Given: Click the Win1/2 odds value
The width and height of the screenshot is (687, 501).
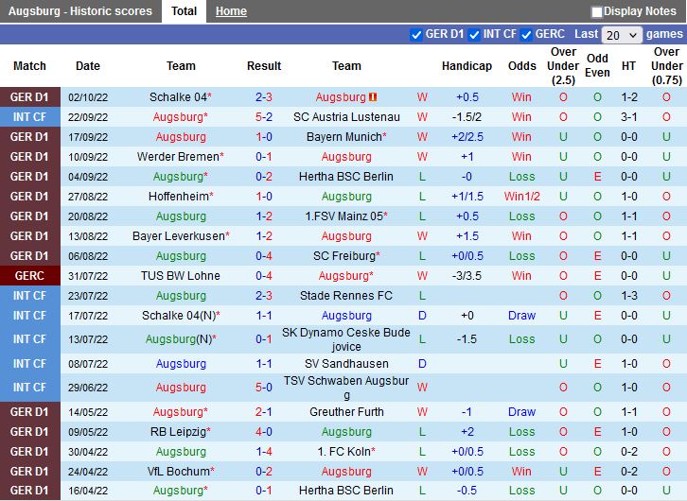Looking at the screenshot, I should [521, 197].
